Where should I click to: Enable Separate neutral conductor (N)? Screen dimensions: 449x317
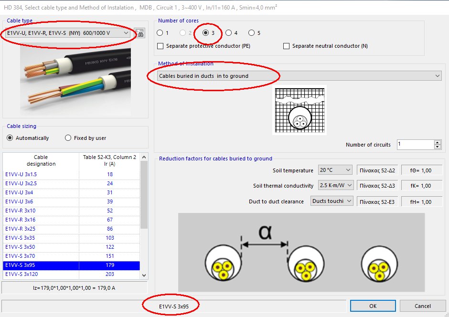point(286,46)
